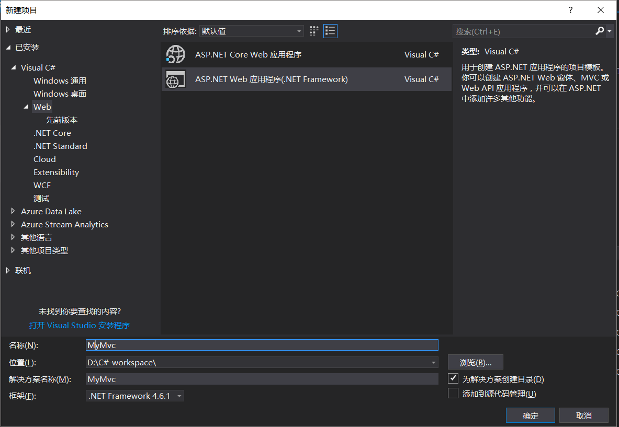Expand 其他项目类型 node
This screenshot has width=619, height=427.
pos(13,250)
